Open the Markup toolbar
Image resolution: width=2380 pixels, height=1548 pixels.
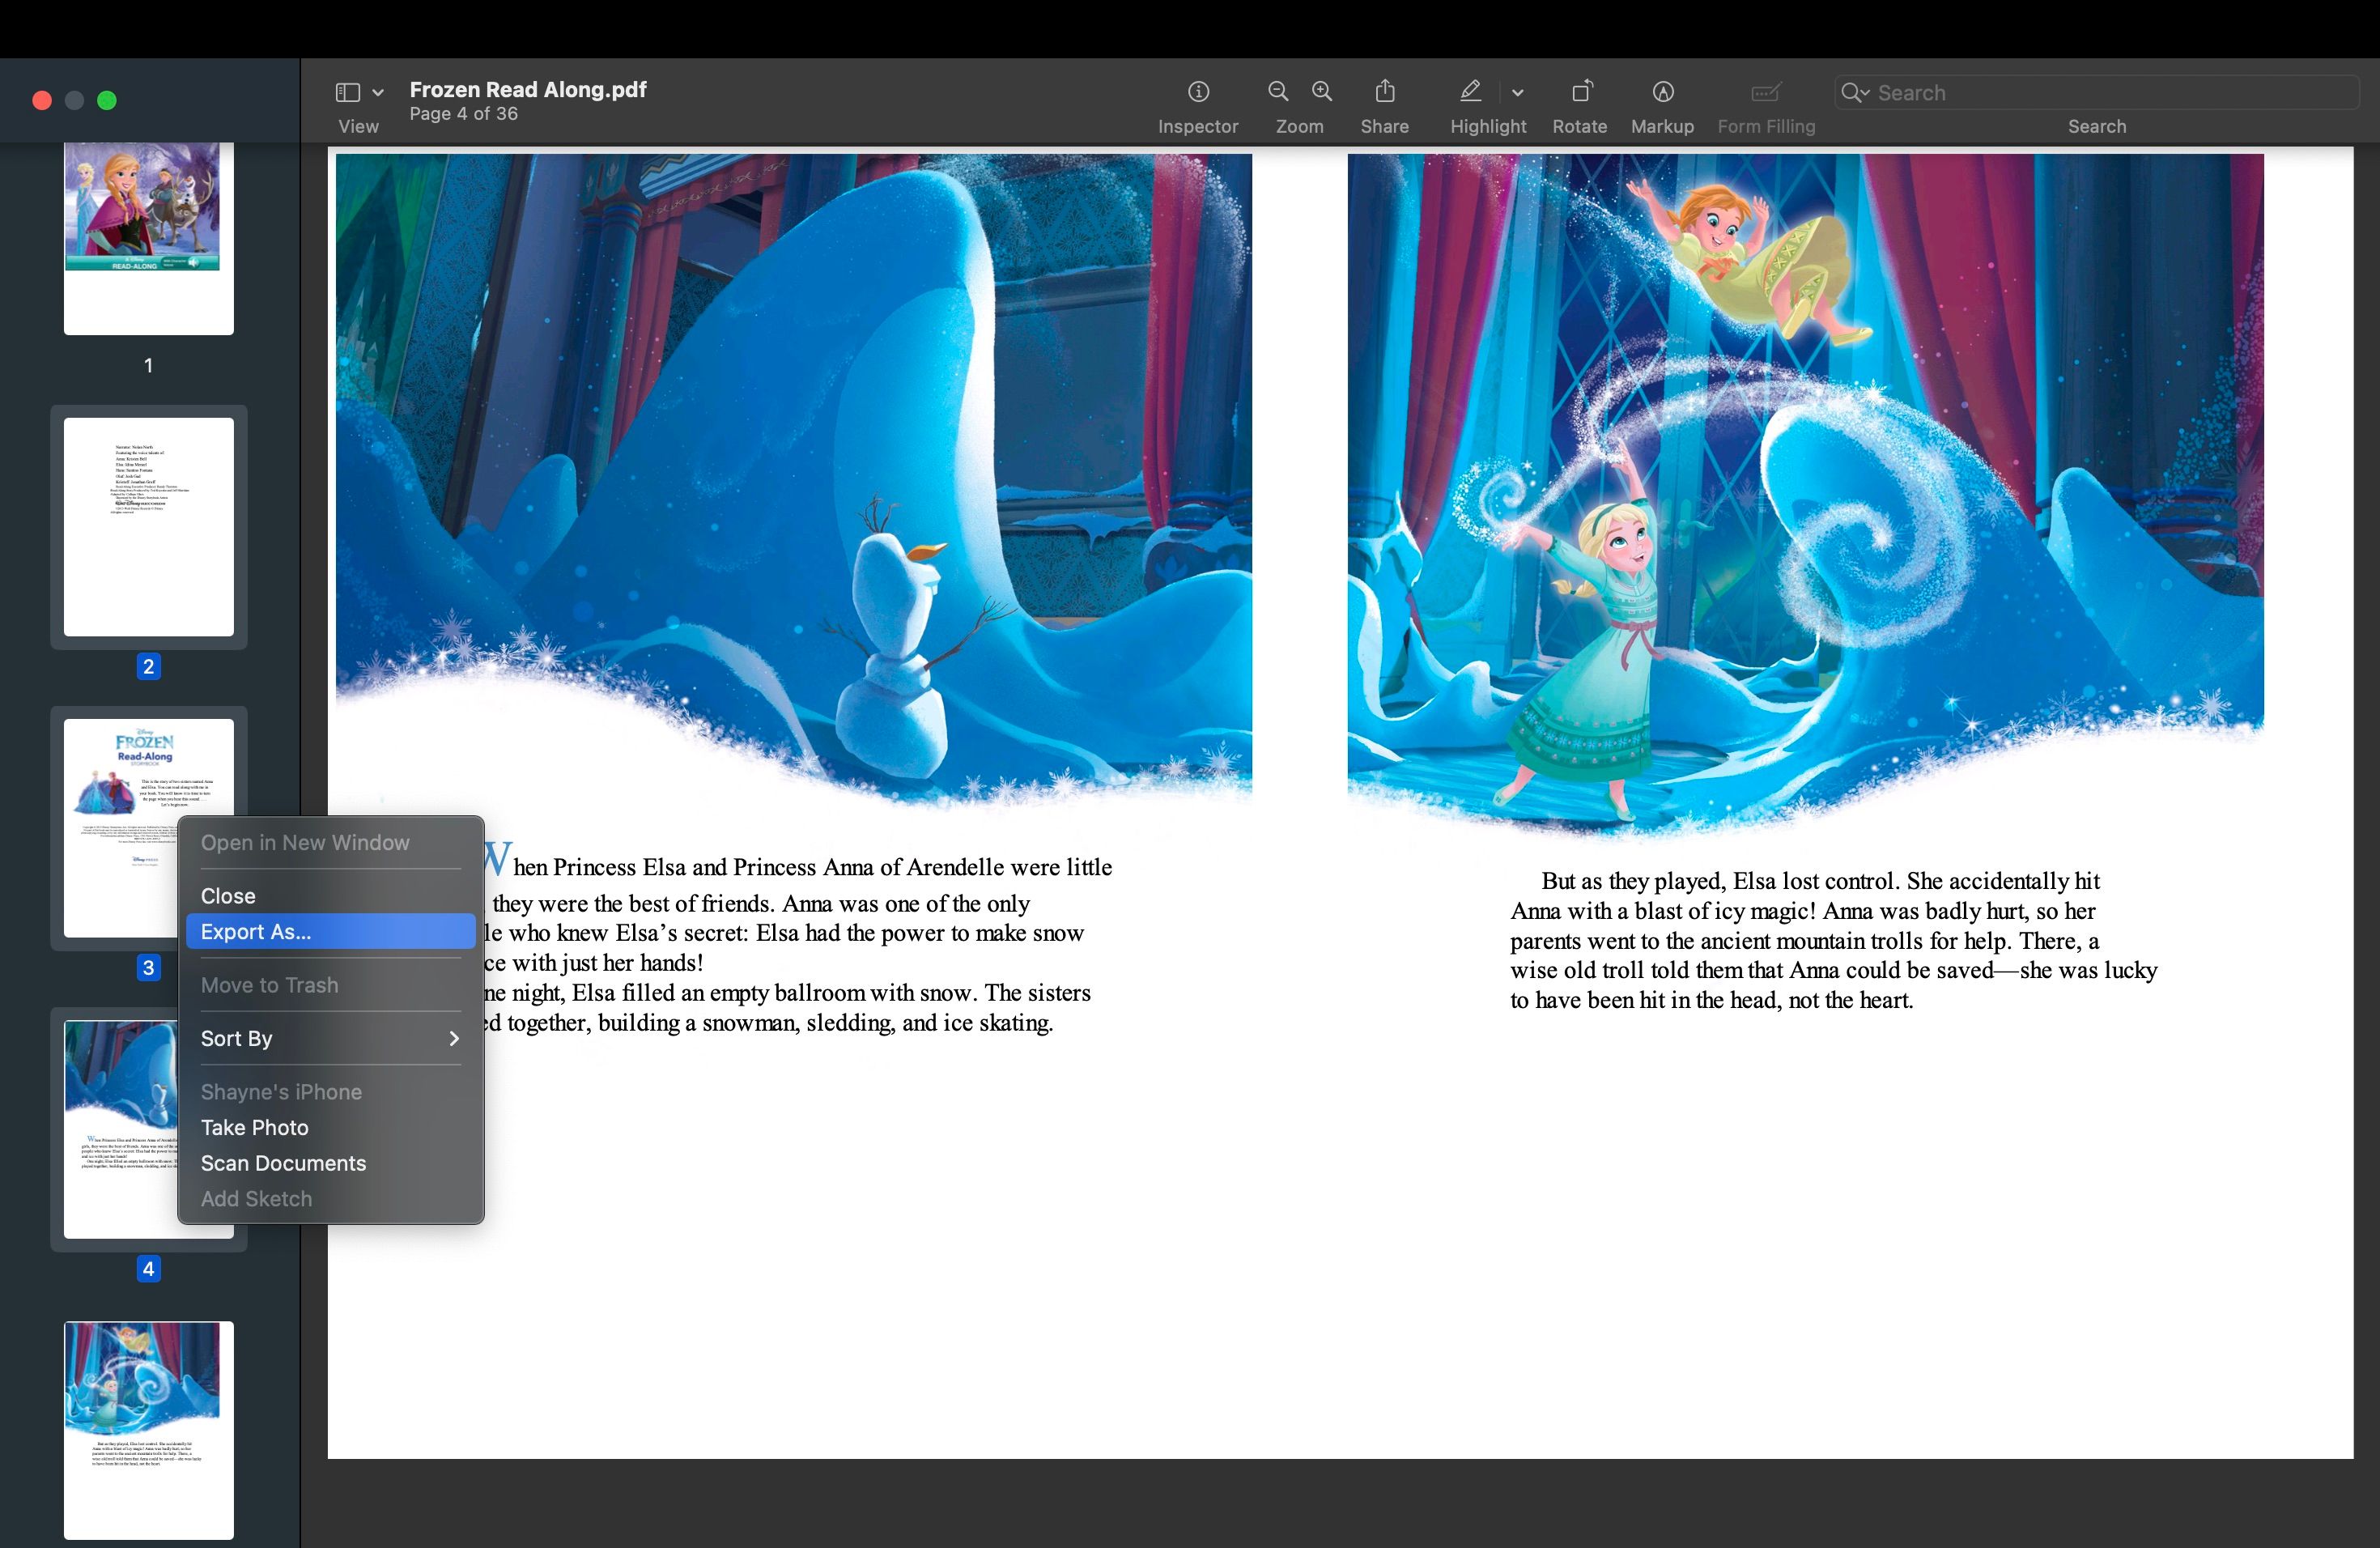coord(1662,91)
